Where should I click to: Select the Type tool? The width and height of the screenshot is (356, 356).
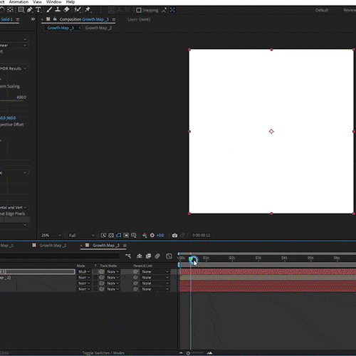[x=38, y=10]
